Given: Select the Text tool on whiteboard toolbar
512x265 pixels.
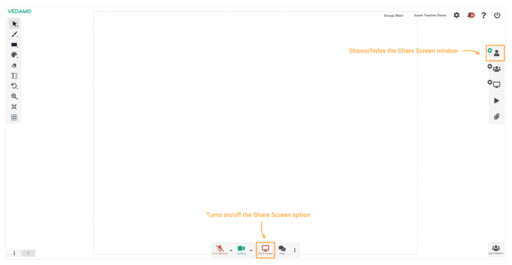Looking at the screenshot, I should coord(14,76).
